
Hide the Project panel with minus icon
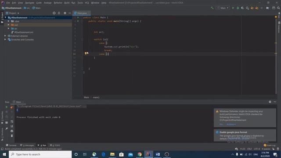coord(69,13)
